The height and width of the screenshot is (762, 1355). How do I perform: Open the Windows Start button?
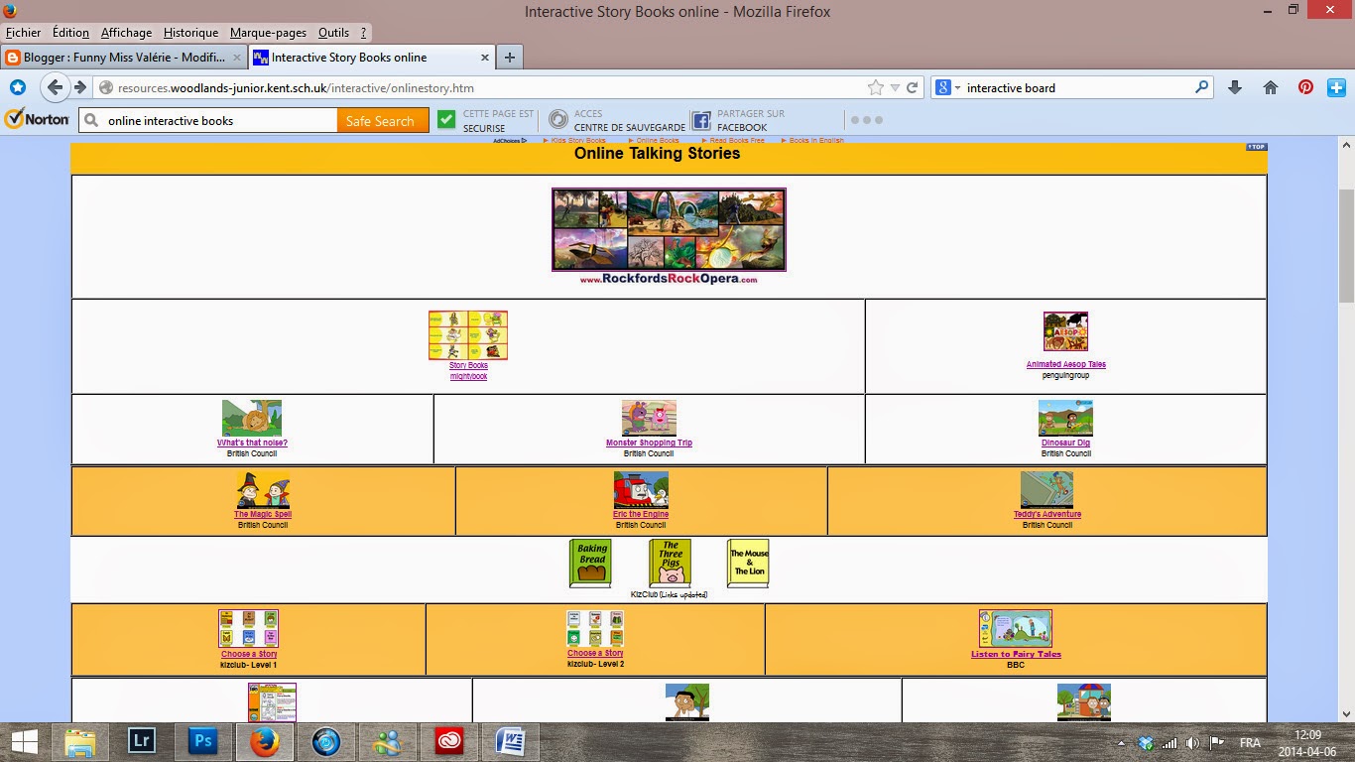[x=24, y=742]
